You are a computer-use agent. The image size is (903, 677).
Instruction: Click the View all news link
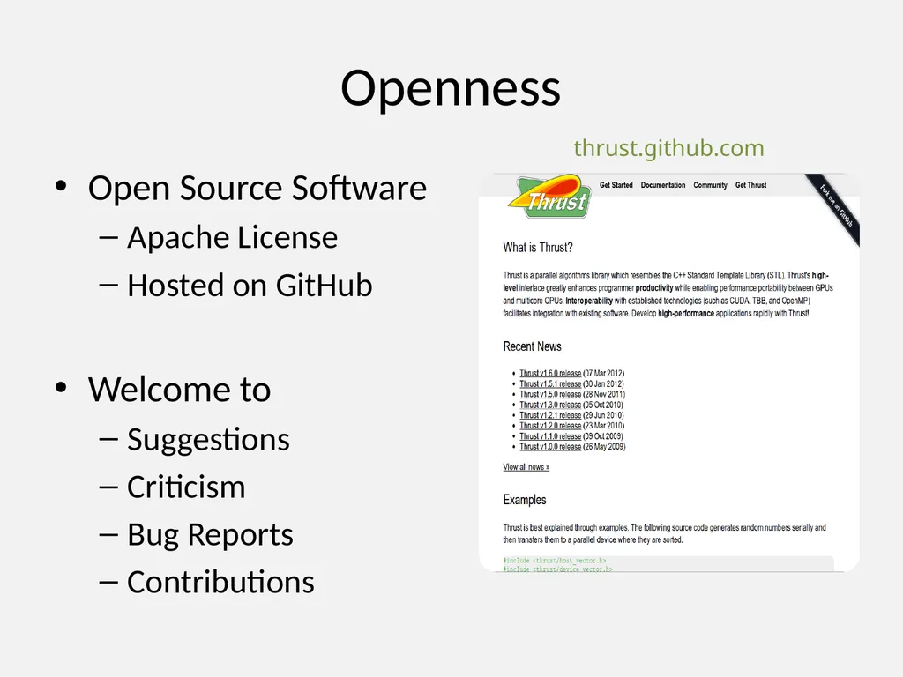[526, 467]
